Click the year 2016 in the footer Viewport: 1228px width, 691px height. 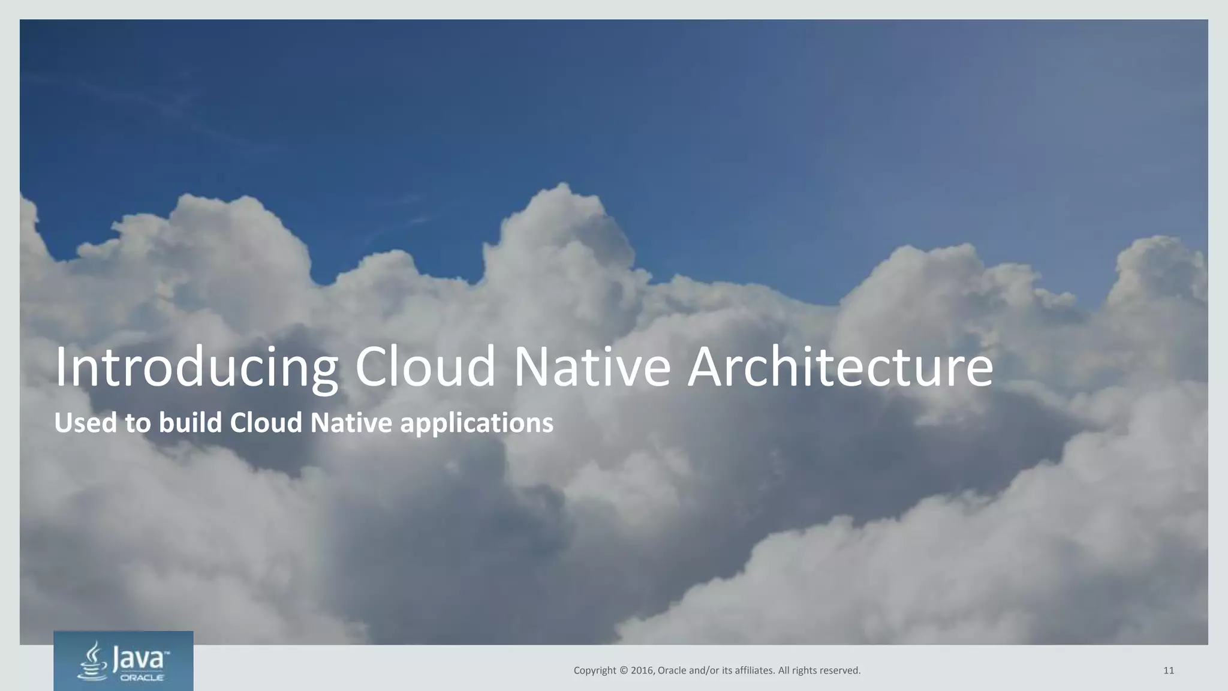click(x=642, y=671)
